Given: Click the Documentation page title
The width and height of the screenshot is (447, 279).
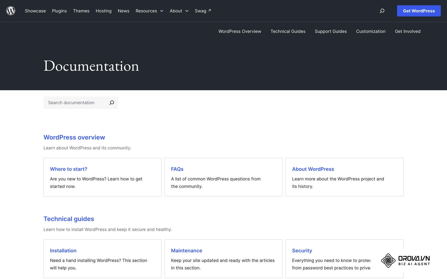Looking at the screenshot, I should tap(91, 66).
